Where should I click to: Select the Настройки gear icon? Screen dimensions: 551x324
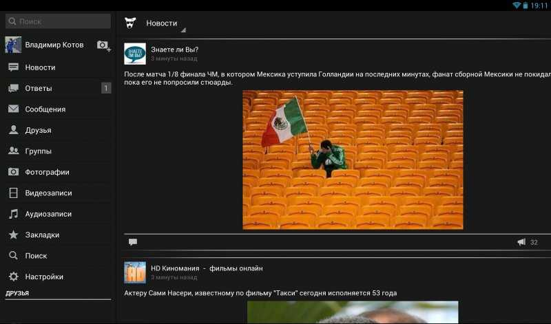13,277
